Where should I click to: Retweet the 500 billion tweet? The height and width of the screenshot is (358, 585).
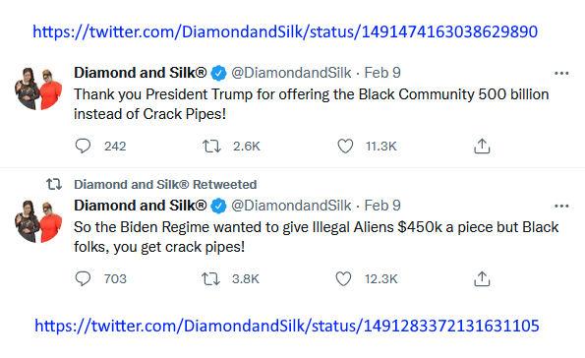click(x=211, y=146)
